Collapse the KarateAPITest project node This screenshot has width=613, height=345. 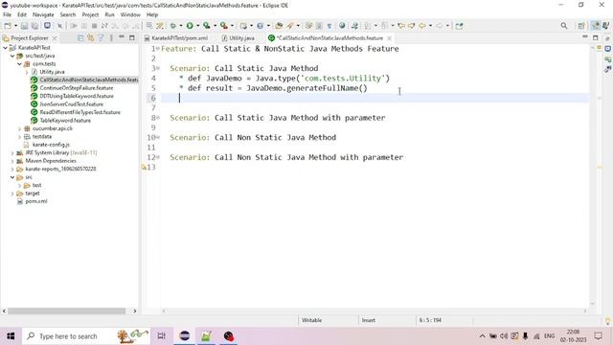click(x=6, y=48)
